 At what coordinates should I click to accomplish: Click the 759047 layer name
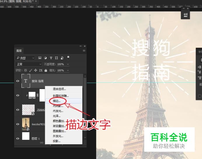41,110
